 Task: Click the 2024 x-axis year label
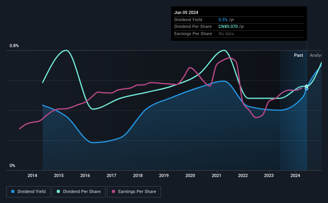[x=295, y=175]
